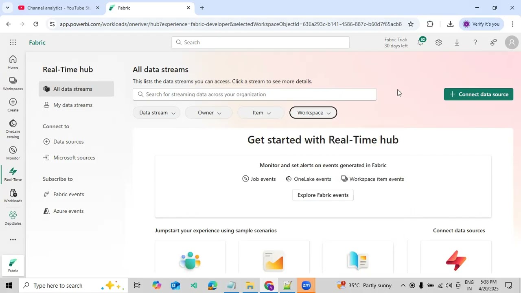The image size is (521, 293).
Task: Open the browser extensions icon
Action: (x=430, y=24)
